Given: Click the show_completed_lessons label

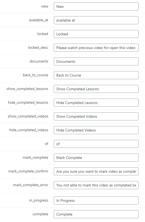Looking at the screenshot, I should (x=27, y=89).
